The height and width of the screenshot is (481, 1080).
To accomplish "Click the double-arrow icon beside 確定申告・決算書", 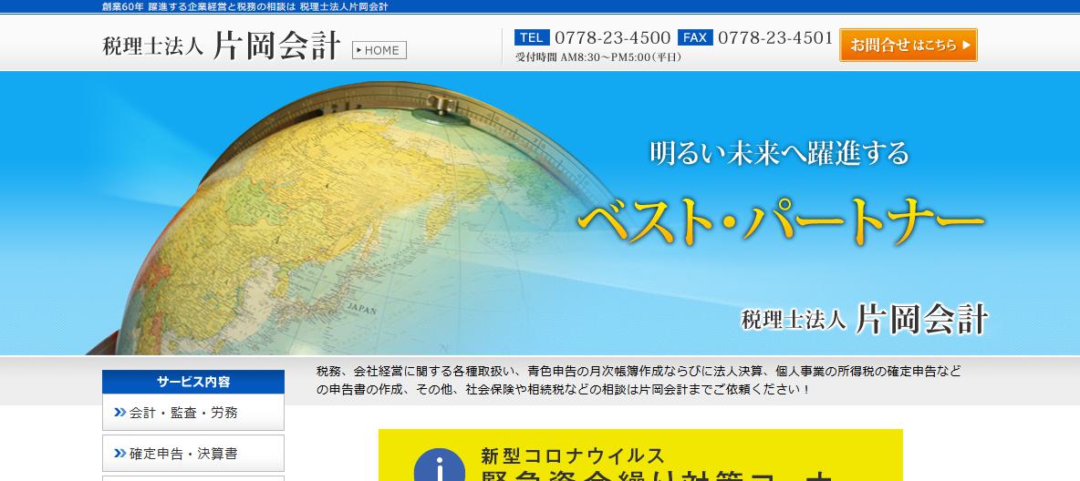I will pyautogui.click(x=119, y=454).
